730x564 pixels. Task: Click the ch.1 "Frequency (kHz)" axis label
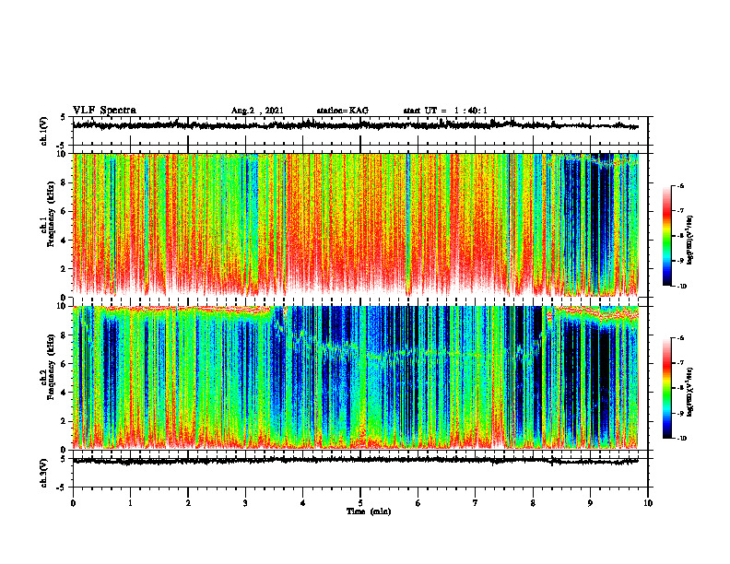51,215
